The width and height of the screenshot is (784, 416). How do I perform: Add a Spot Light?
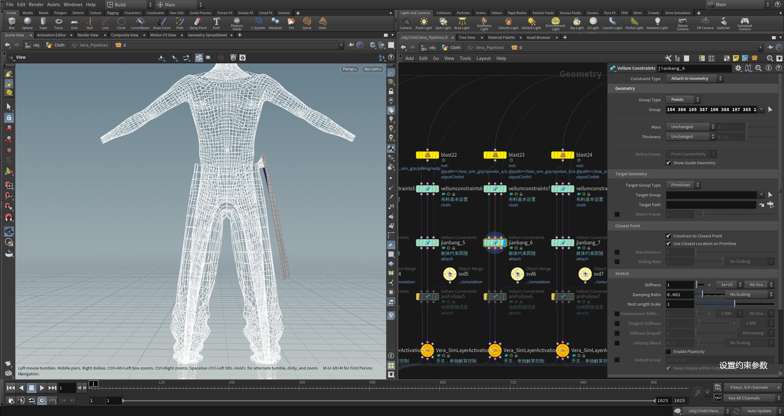443,23
